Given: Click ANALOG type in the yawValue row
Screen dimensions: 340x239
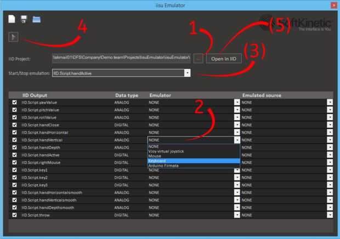Looking at the screenshot, I should click(x=122, y=103).
